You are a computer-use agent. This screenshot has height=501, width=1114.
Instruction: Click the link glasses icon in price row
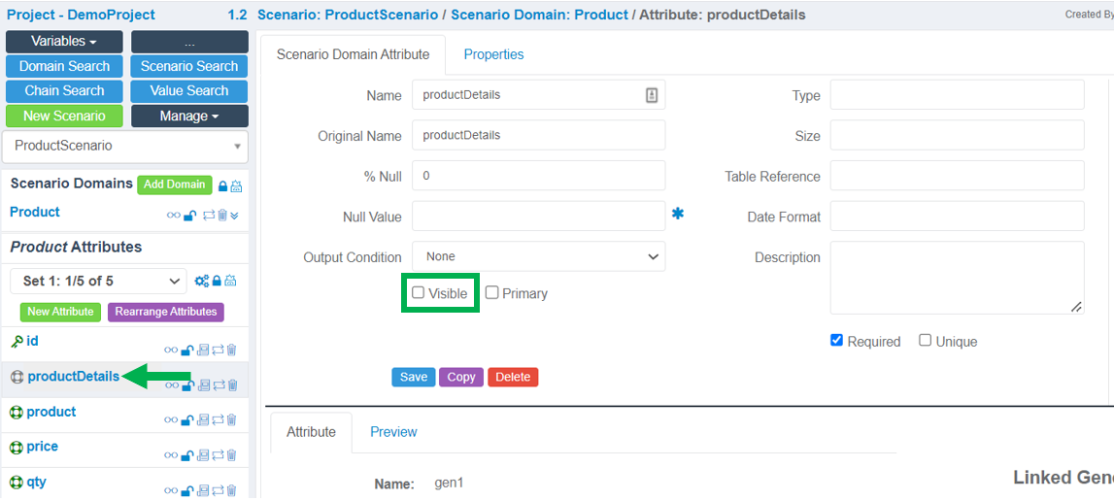(x=171, y=455)
